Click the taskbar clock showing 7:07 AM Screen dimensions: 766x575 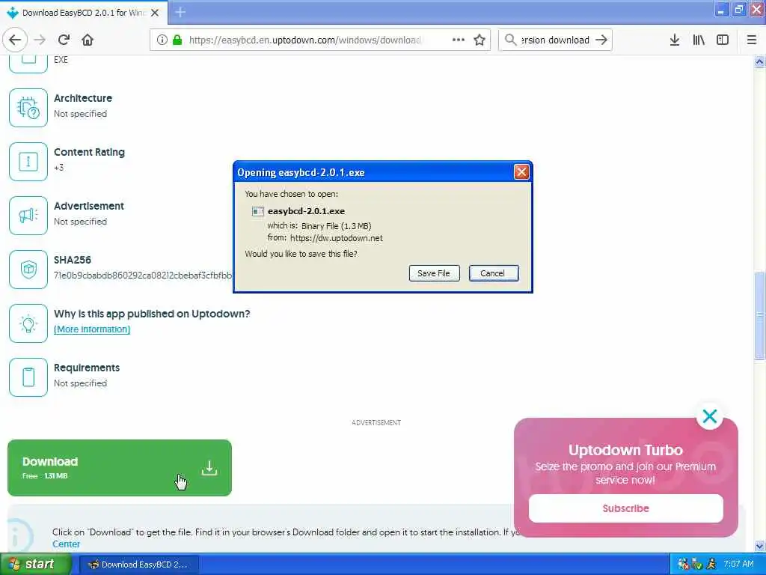point(738,565)
